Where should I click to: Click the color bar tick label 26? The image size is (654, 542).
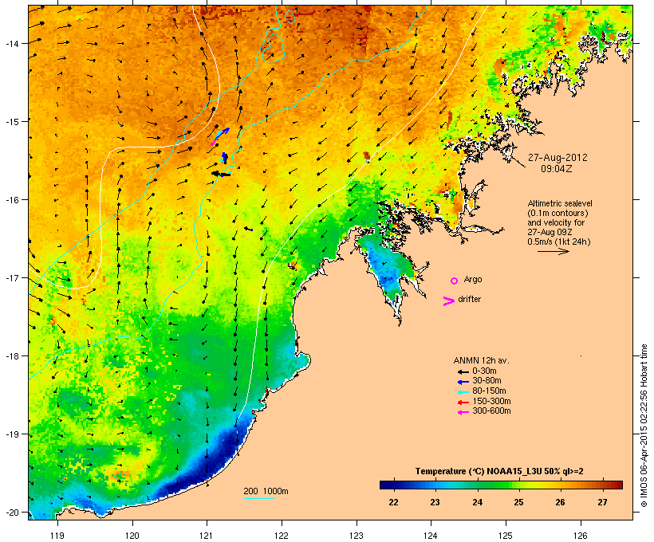coord(561,502)
